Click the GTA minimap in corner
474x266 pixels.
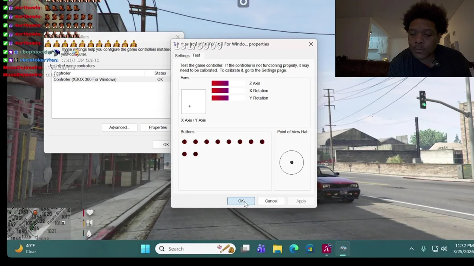click(x=39, y=224)
